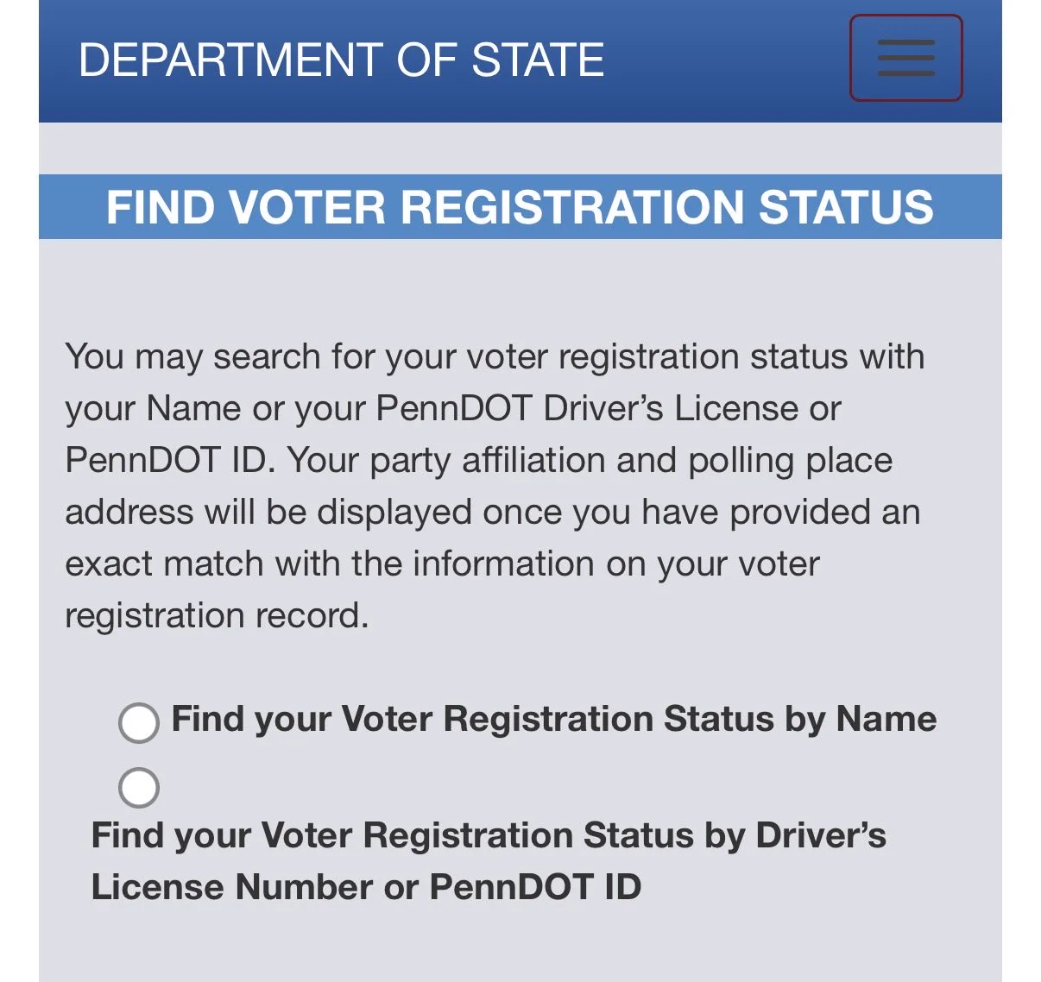The height and width of the screenshot is (982, 1041).
Task: Click the 'registration record.' text ending the paragraph
Action: 217,615
